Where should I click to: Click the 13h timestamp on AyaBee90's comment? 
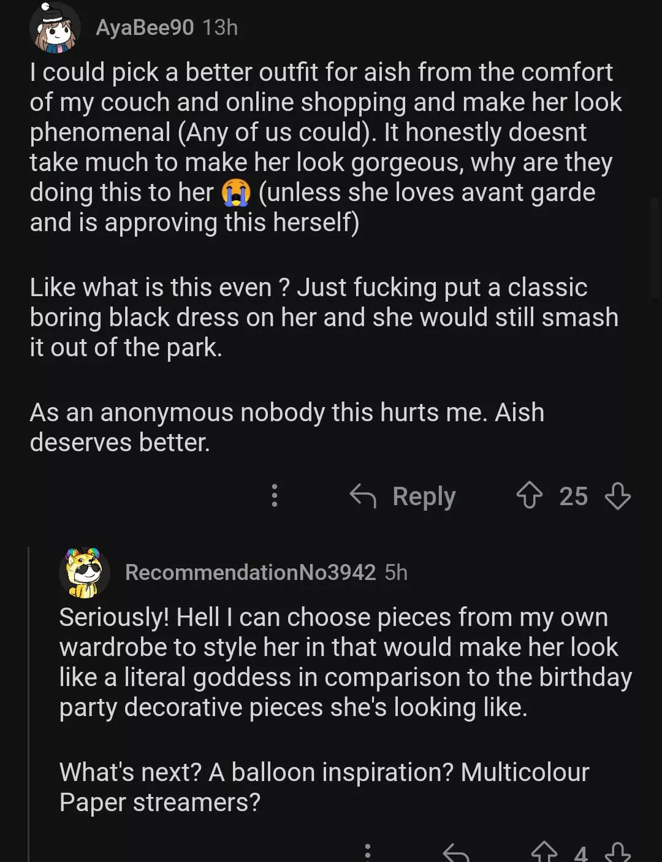pyautogui.click(x=220, y=28)
